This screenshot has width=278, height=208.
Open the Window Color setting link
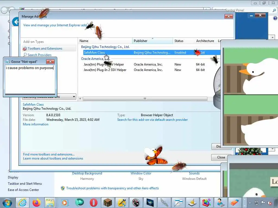141,173
